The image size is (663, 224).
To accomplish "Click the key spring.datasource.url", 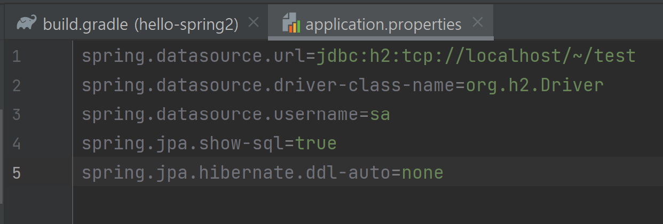I will pyautogui.click(x=194, y=57).
